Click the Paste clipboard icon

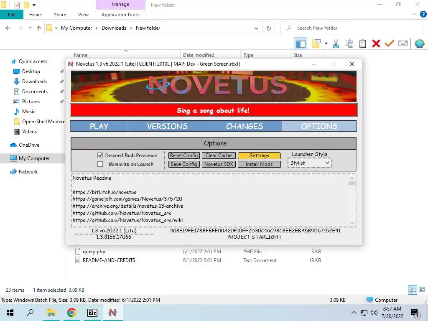(363, 43)
